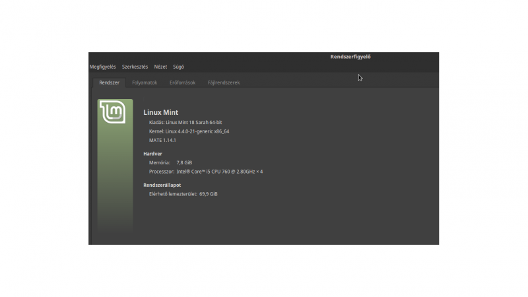Open the Nézet menu
528x297 pixels.
(x=160, y=67)
